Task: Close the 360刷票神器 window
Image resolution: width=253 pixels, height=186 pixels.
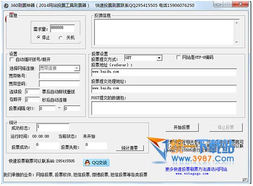Action: coord(240,4)
